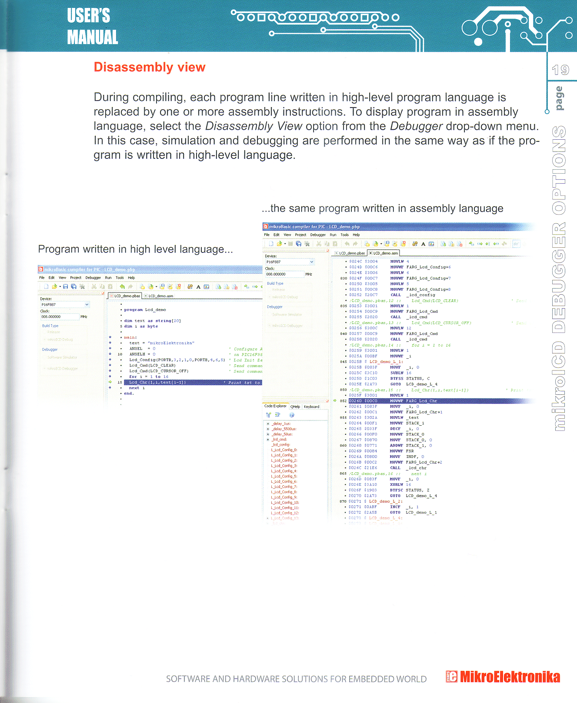Click Clock 008.000000 field in high-level language window

pos(60,317)
